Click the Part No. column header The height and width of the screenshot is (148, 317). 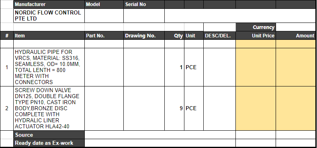pos(104,36)
